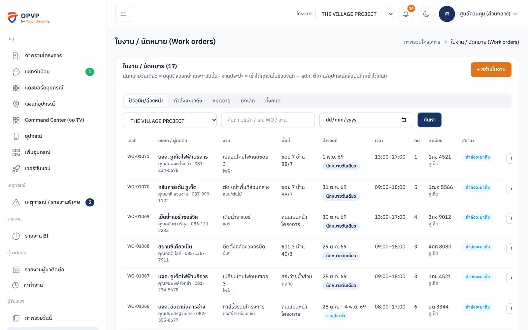Open the calendar picker icon in the date field

[x=404, y=120]
